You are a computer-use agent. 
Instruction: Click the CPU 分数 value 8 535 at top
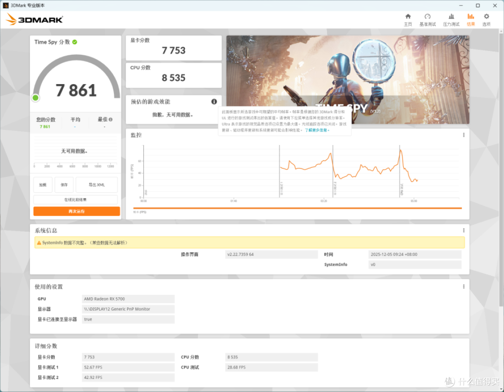click(x=174, y=78)
